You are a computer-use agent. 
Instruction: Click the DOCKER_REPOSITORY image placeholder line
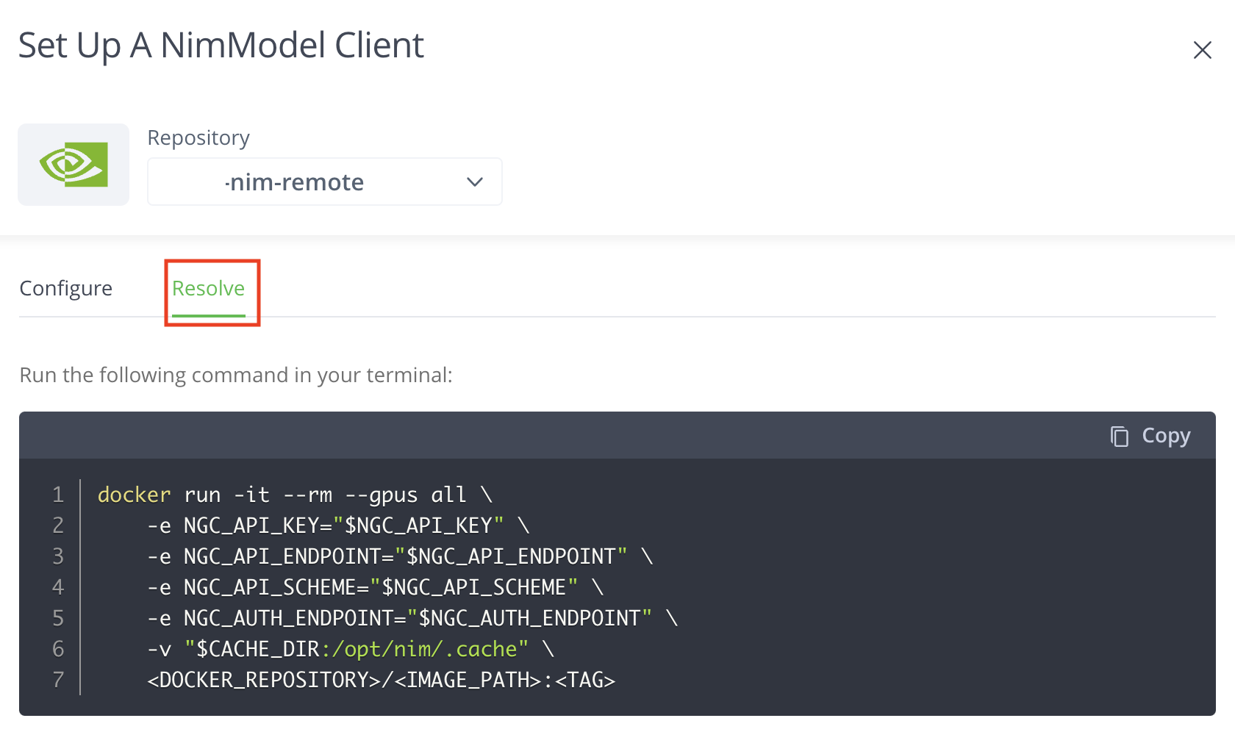tap(381, 680)
